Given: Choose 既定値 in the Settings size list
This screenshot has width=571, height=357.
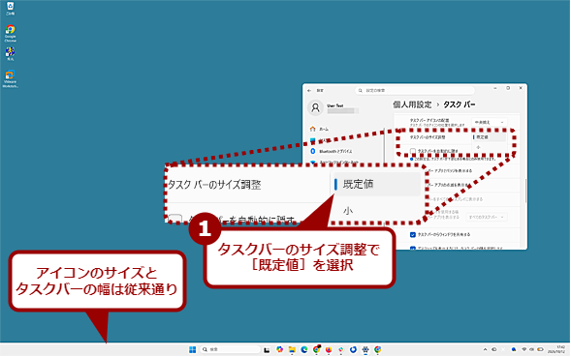Looking at the screenshot, I should [x=489, y=137].
